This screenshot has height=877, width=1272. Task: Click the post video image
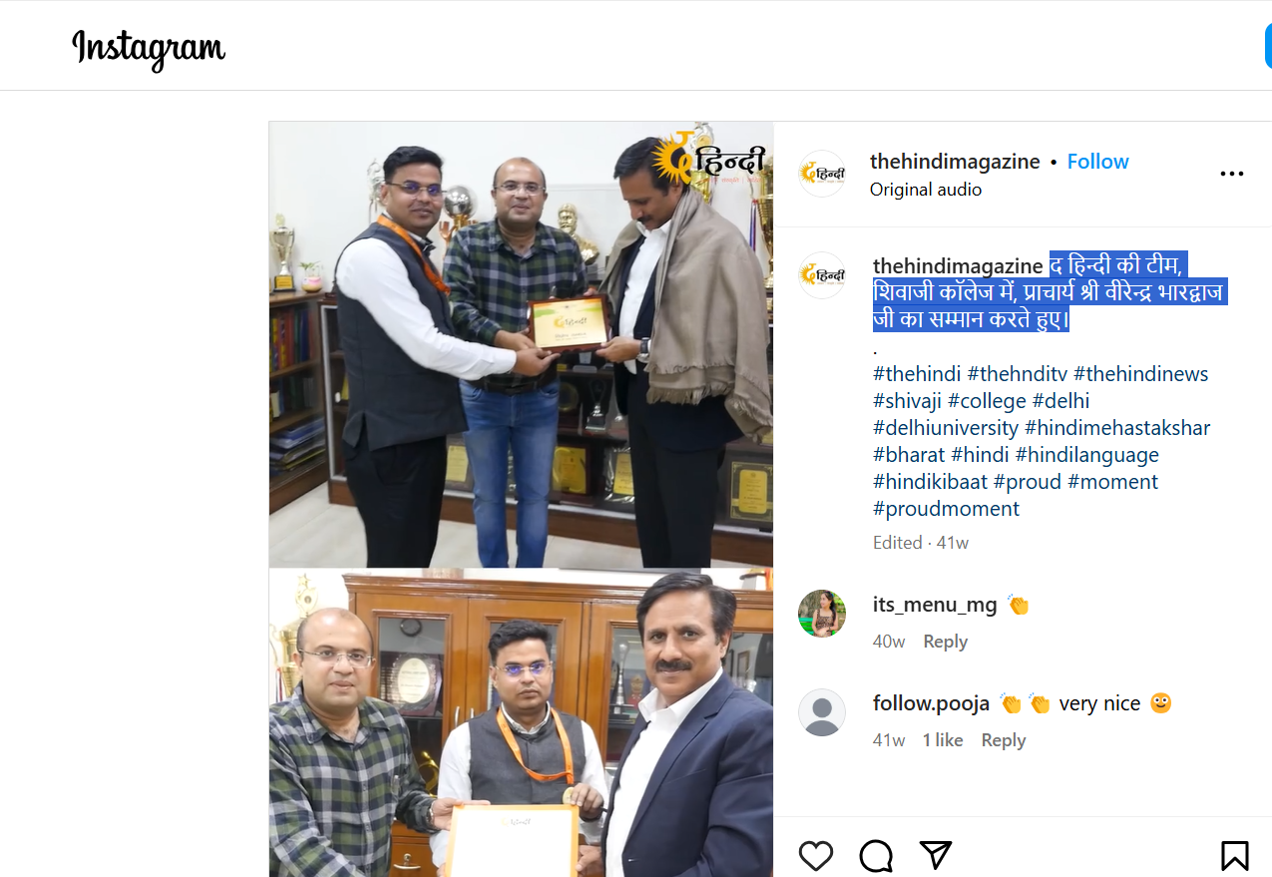[x=521, y=499]
